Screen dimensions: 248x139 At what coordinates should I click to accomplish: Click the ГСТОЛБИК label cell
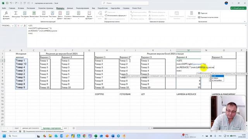point(125,94)
